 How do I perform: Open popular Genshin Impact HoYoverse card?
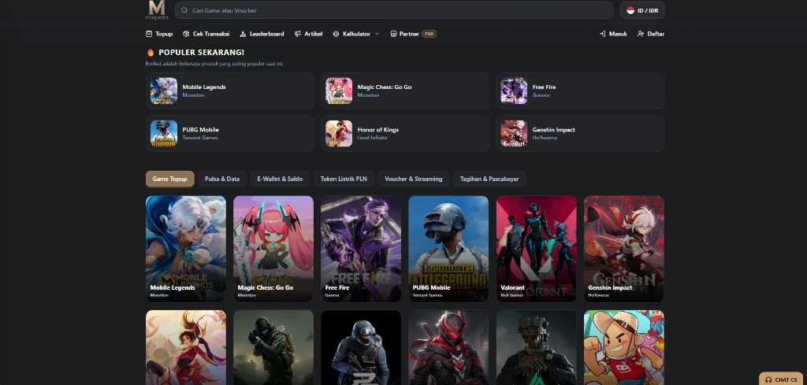tap(580, 134)
